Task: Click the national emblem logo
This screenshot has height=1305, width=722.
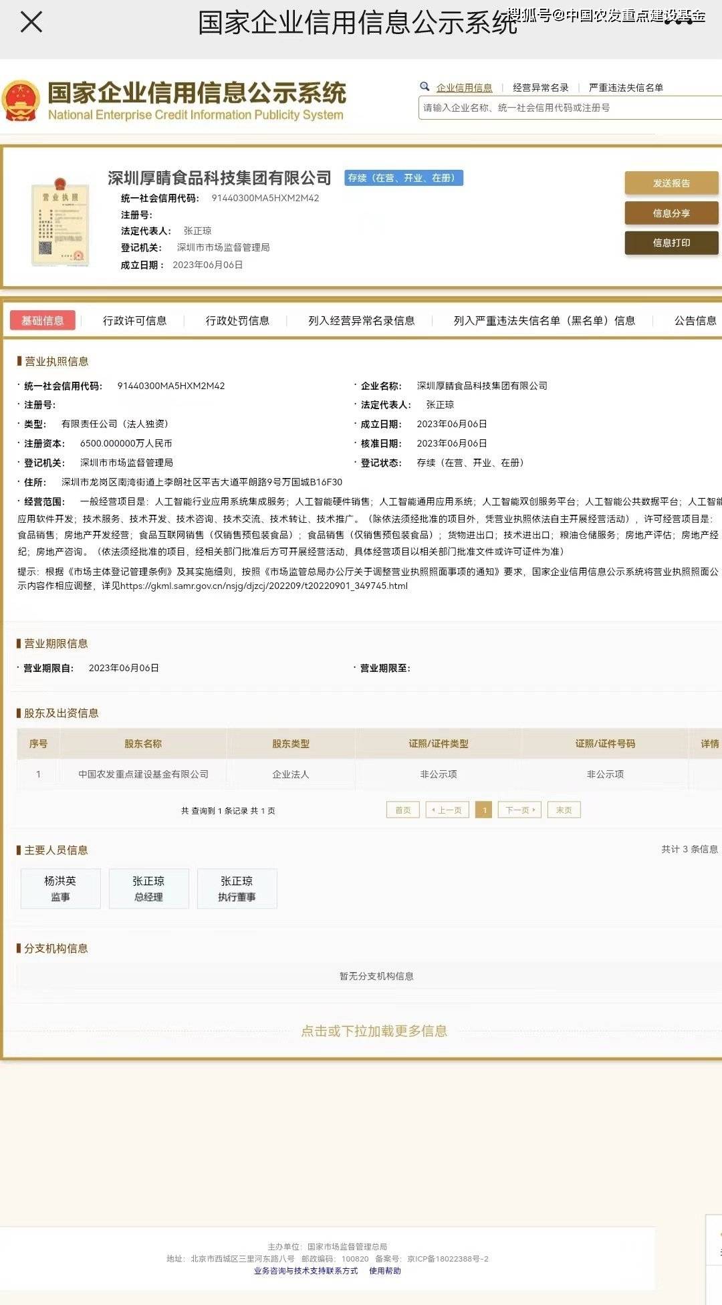Action: click(21, 101)
